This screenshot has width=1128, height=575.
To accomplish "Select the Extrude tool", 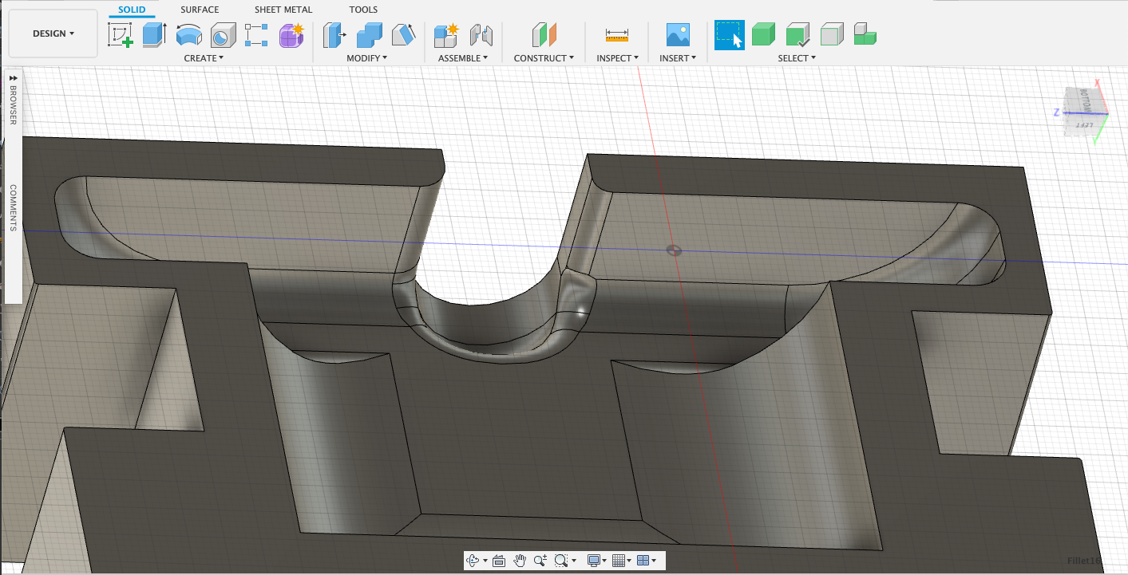I will pyautogui.click(x=154, y=35).
